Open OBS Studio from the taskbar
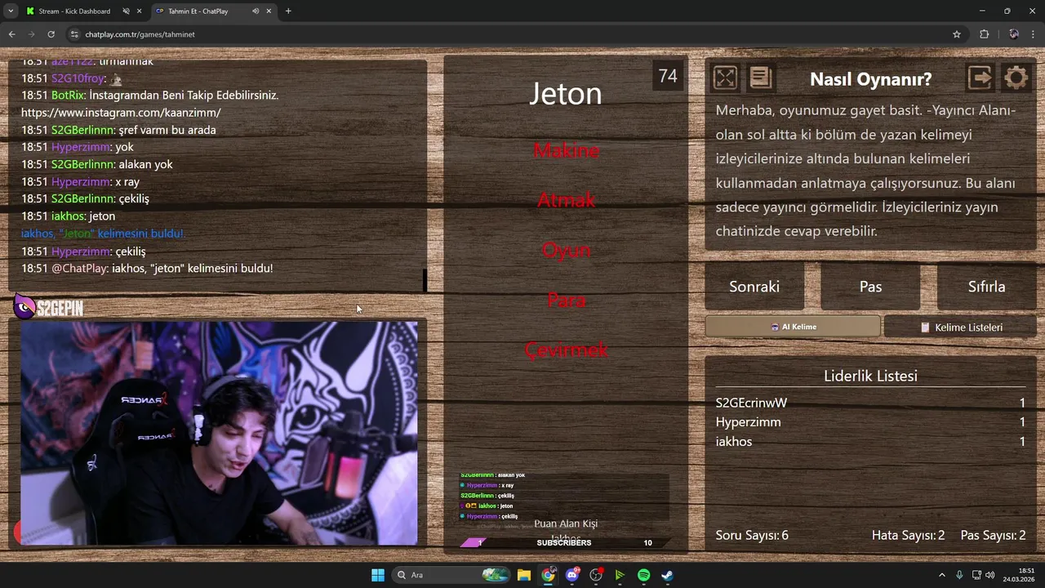This screenshot has width=1045, height=588. (596, 575)
